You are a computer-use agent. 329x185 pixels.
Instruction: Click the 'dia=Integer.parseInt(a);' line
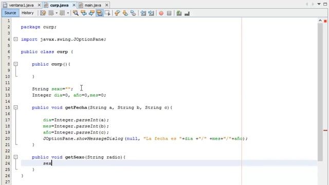76,120
